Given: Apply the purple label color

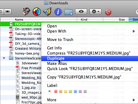Looking at the screenshot, I should pos(80,91).
